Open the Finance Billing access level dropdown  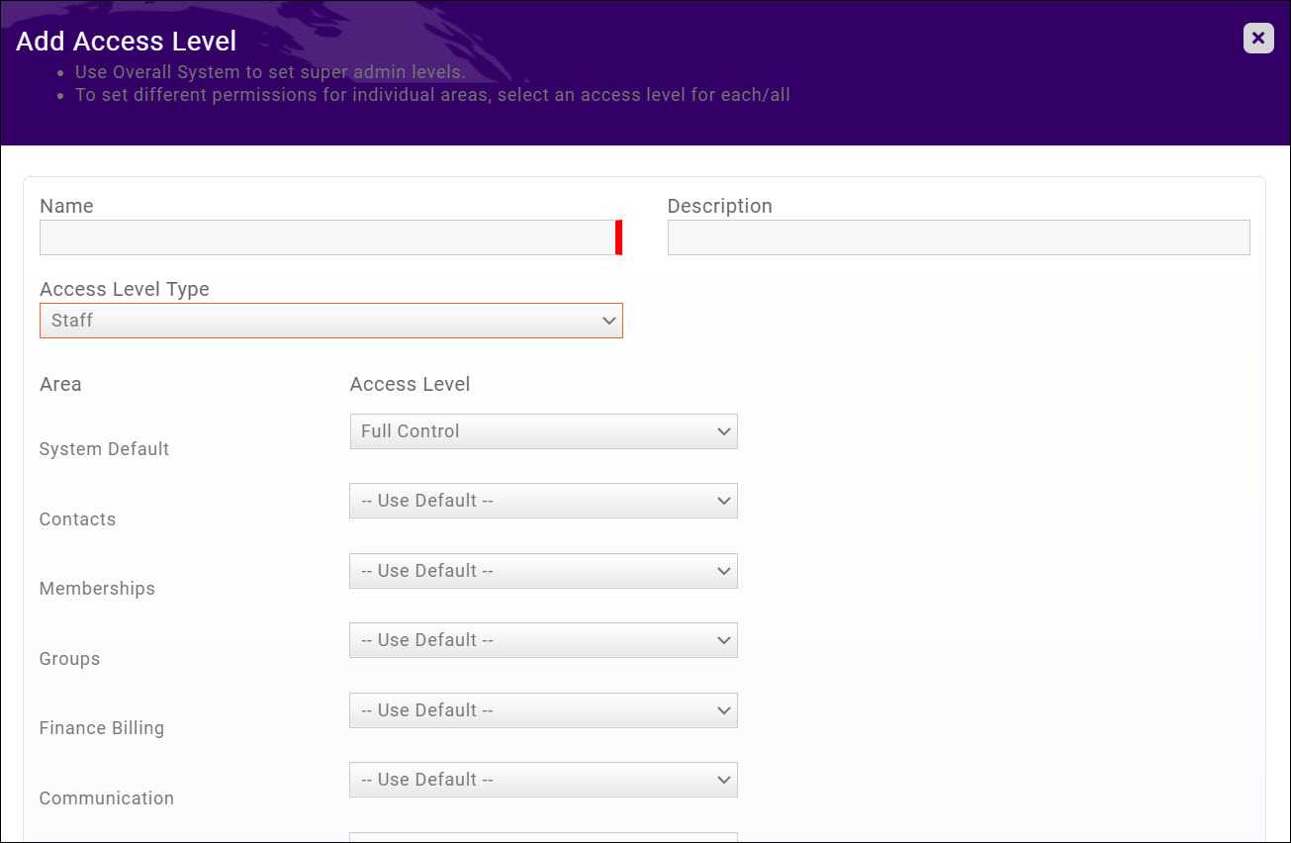[x=544, y=710]
